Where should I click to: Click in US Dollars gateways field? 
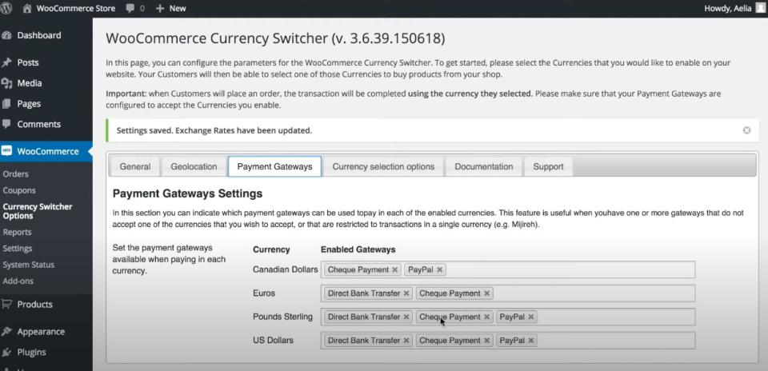coord(612,341)
